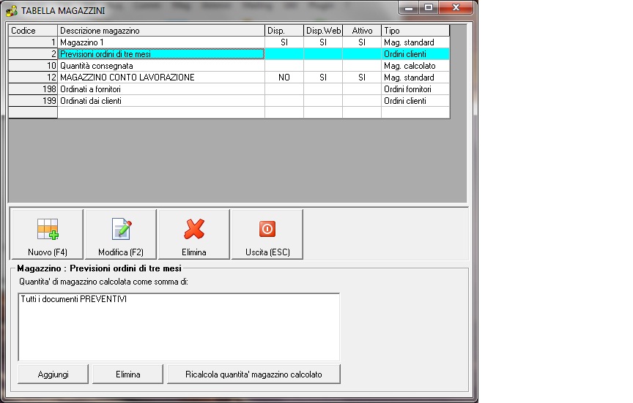Click Disp.Web SI cell of MAGAZZINO CONTO LAVORAZIONE
633x403 pixels.
click(x=323, y=78)
